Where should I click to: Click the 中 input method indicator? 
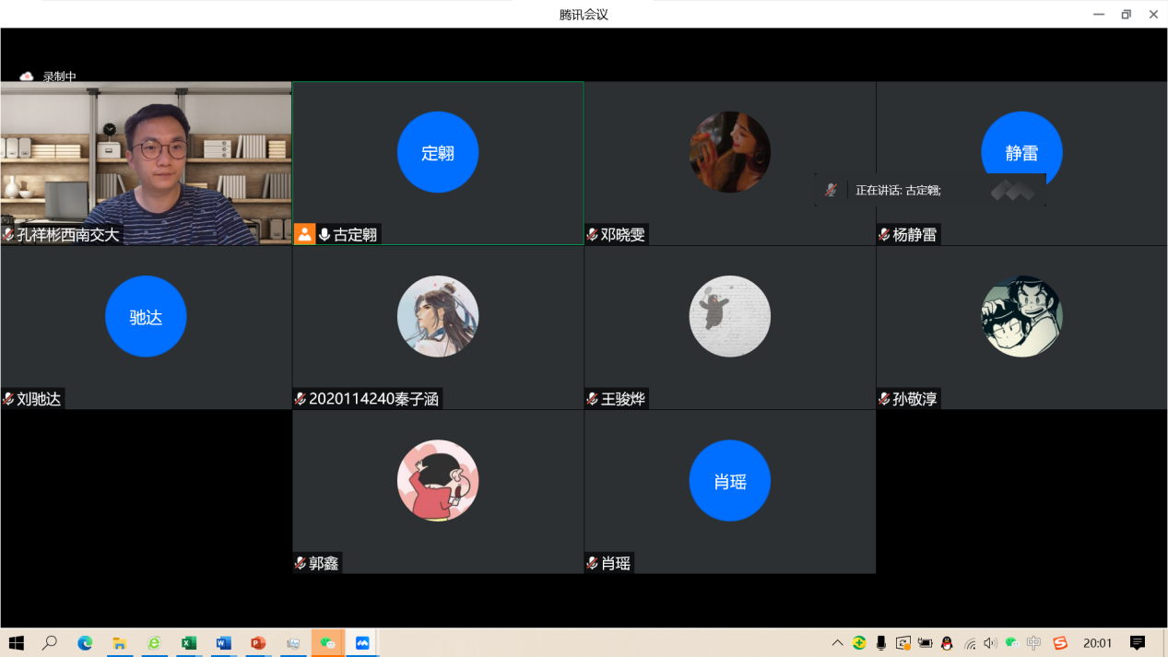pos(1033,643)
